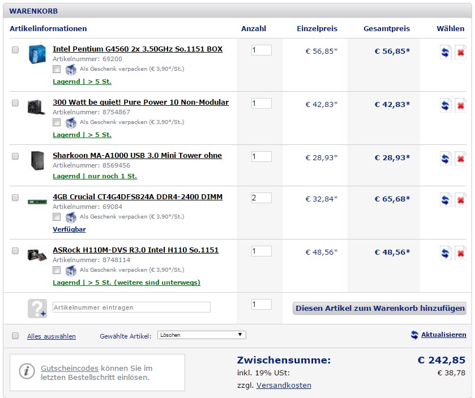Click Lagernd link under be quiet! Pure Power
The height and width of the screenshot is (398, 475).
pyautogui.click(x=82, y=135)
